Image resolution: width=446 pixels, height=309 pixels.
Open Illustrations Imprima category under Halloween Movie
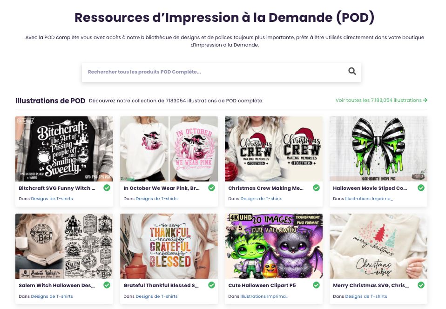point(369,199)
